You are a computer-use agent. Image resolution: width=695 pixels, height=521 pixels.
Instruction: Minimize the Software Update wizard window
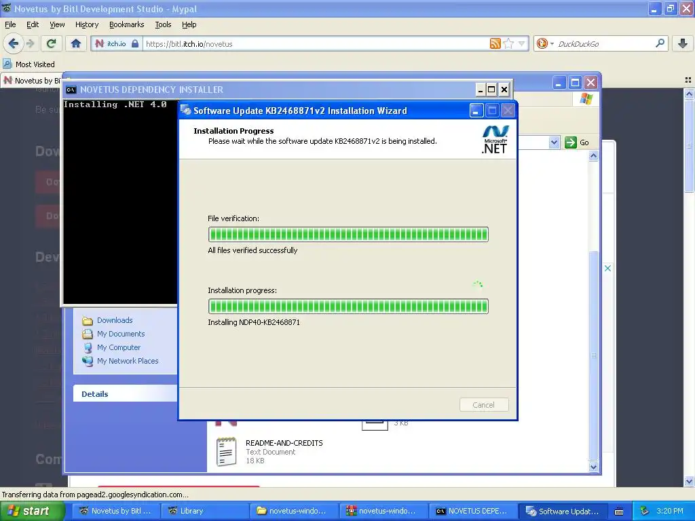(476, 111)
